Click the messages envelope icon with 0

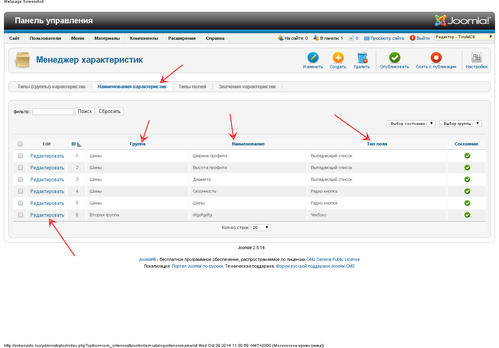351,38
